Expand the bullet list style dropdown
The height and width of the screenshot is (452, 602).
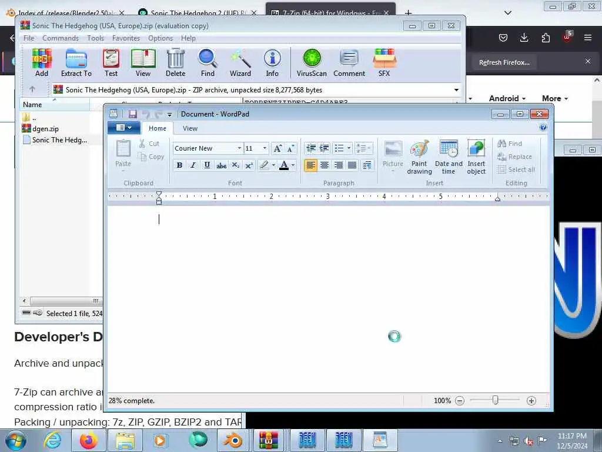click(349, 148)
